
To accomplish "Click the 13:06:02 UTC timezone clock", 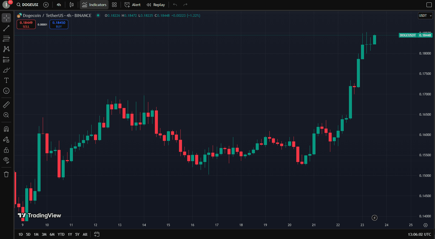I will tap(419, 234).
